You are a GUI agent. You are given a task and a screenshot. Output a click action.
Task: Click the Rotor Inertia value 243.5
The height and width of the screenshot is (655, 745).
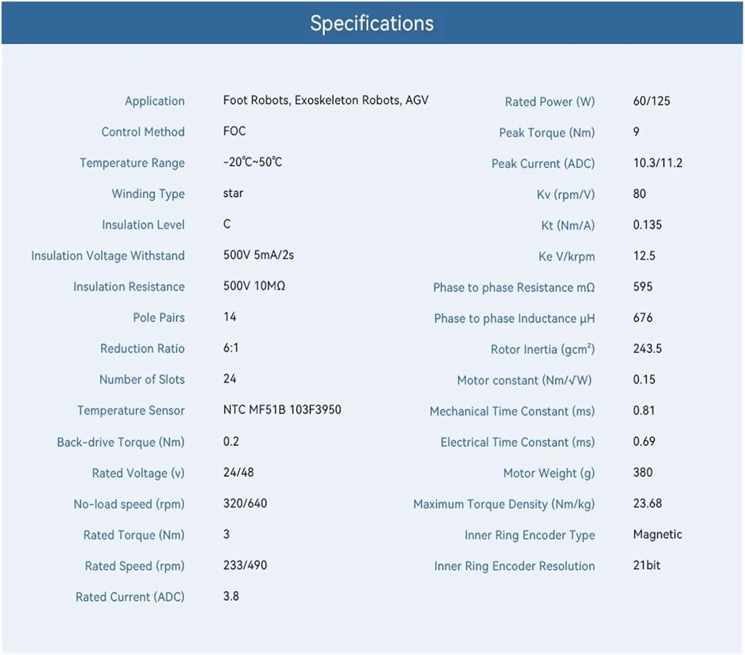tap(647, 349)
